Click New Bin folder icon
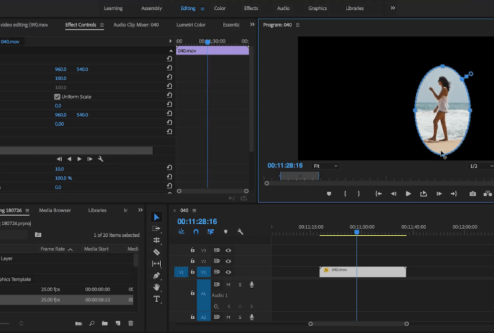The image size is (494, 333). tap(105, 323)
